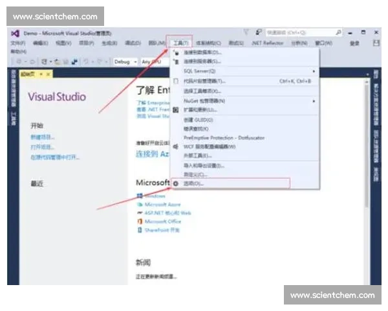Click the Undo toolbar icon
Screen dimensions: 388x311
pos(86,62)
